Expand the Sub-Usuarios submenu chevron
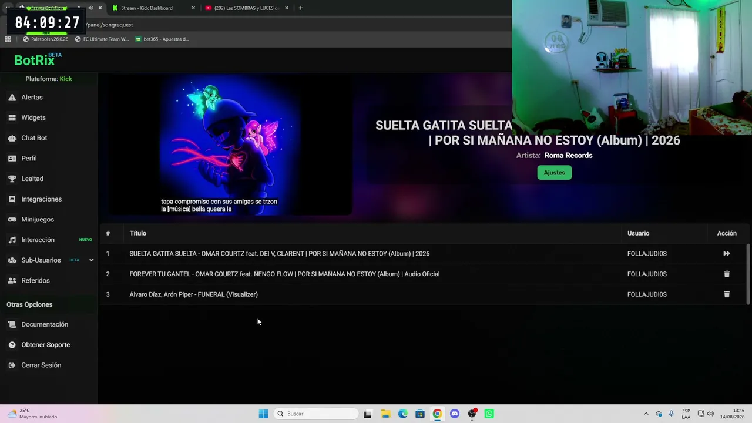This screenshot has width=752, height=423. 91,260
